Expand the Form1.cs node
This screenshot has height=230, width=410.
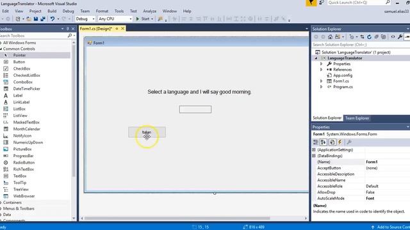coord(322,81)
